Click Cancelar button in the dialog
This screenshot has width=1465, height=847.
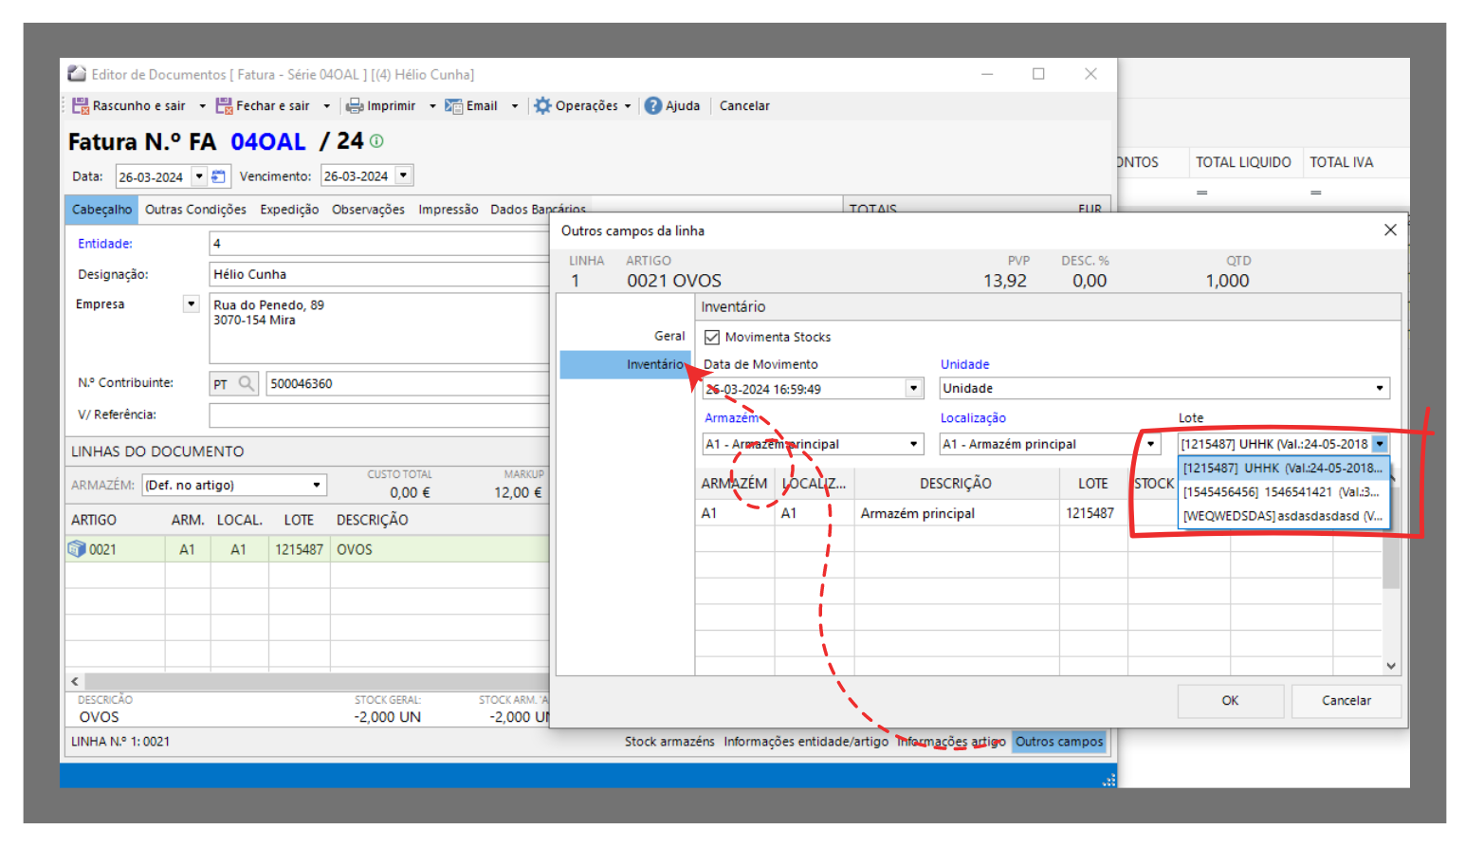tap(1346, 701)
